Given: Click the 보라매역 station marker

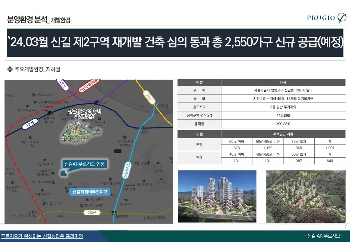Looking at the screenshot, I should coord(114,213).
